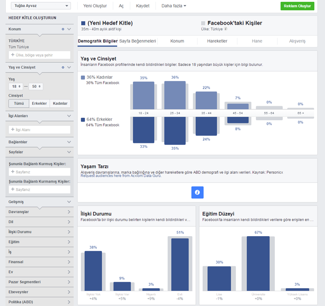
Task: Click the Tüm Türkiye location text
Action: [x=19, y=47]
